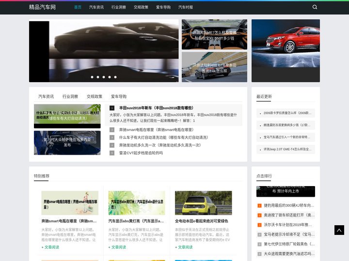Open the 奔驰smart电瓶在哪里 recommended card image

pos(70,203)
